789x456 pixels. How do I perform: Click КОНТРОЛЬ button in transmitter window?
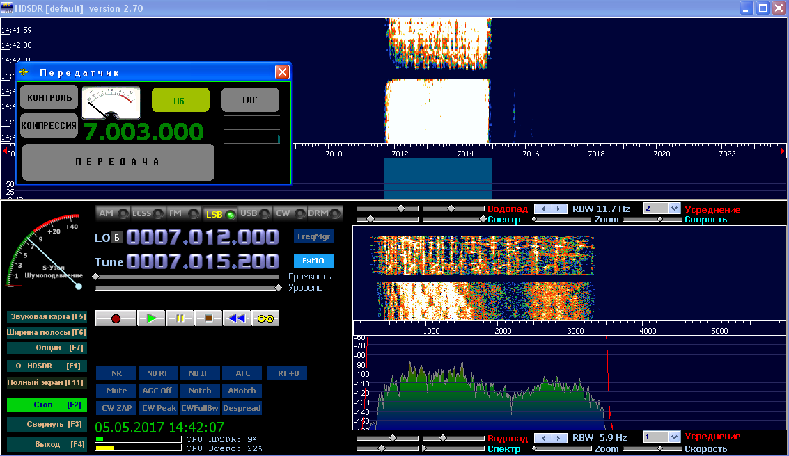coord(49,97)
